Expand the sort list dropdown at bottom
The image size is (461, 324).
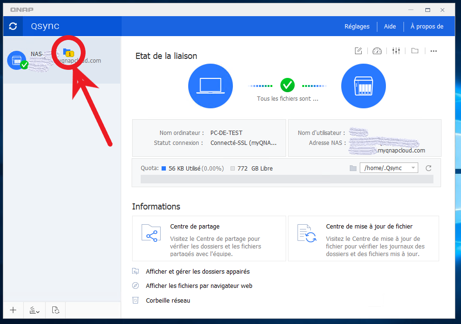click(x=34, y=310)
